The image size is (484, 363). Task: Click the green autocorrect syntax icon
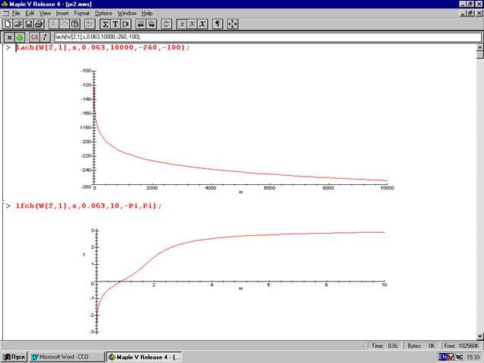20,37
